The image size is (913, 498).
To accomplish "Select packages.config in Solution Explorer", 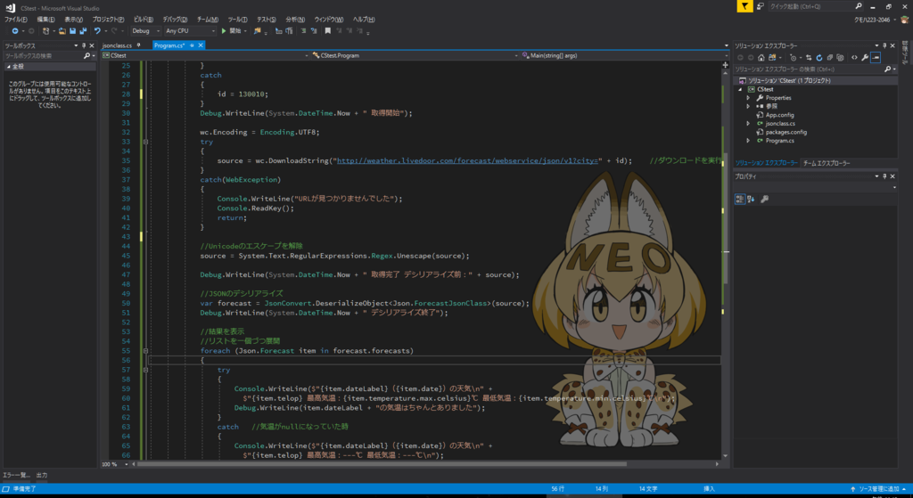I will (786, 132).
